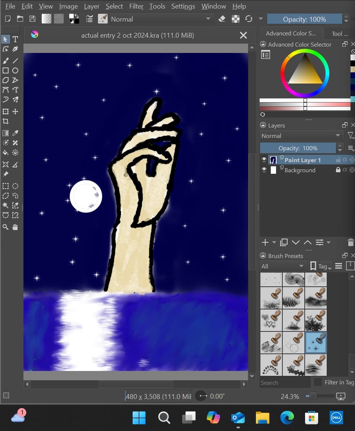Open the Edit Brush Settings button
The image size is (355, 431).
[89, 19]
